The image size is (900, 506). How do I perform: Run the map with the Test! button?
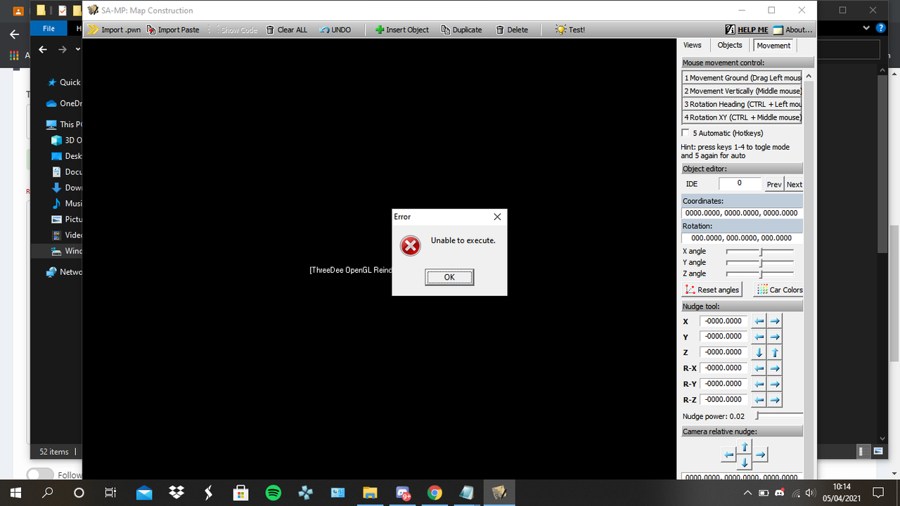(x=570, y=30)
